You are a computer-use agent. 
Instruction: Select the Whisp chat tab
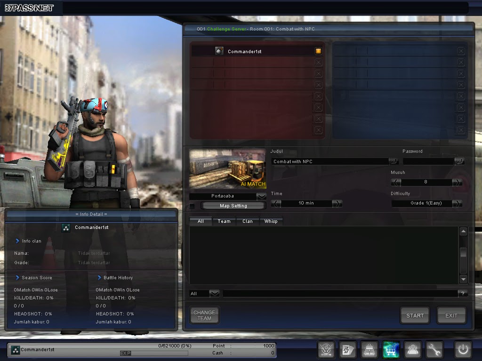coord(271,221)
